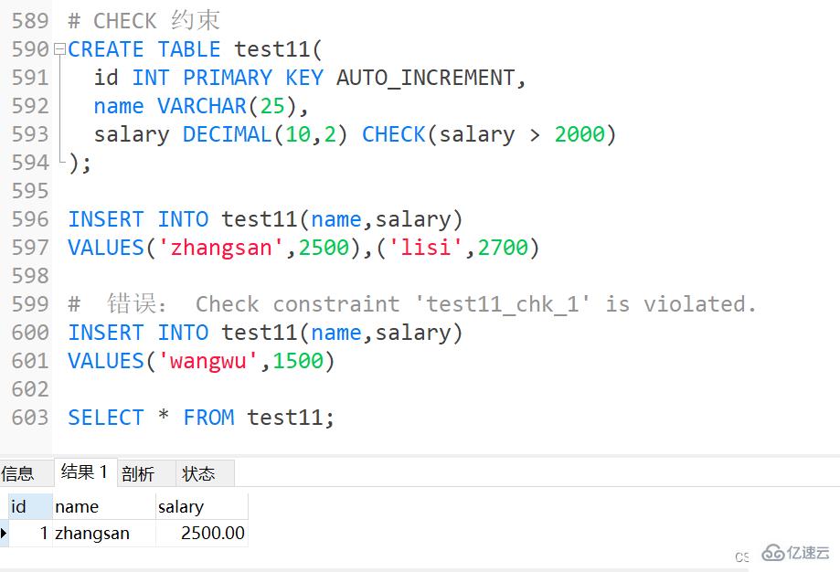Collapse the CREATE TABLE code fold
The width and height of the screenshot is (840, 572).
(x=60, y=49)
